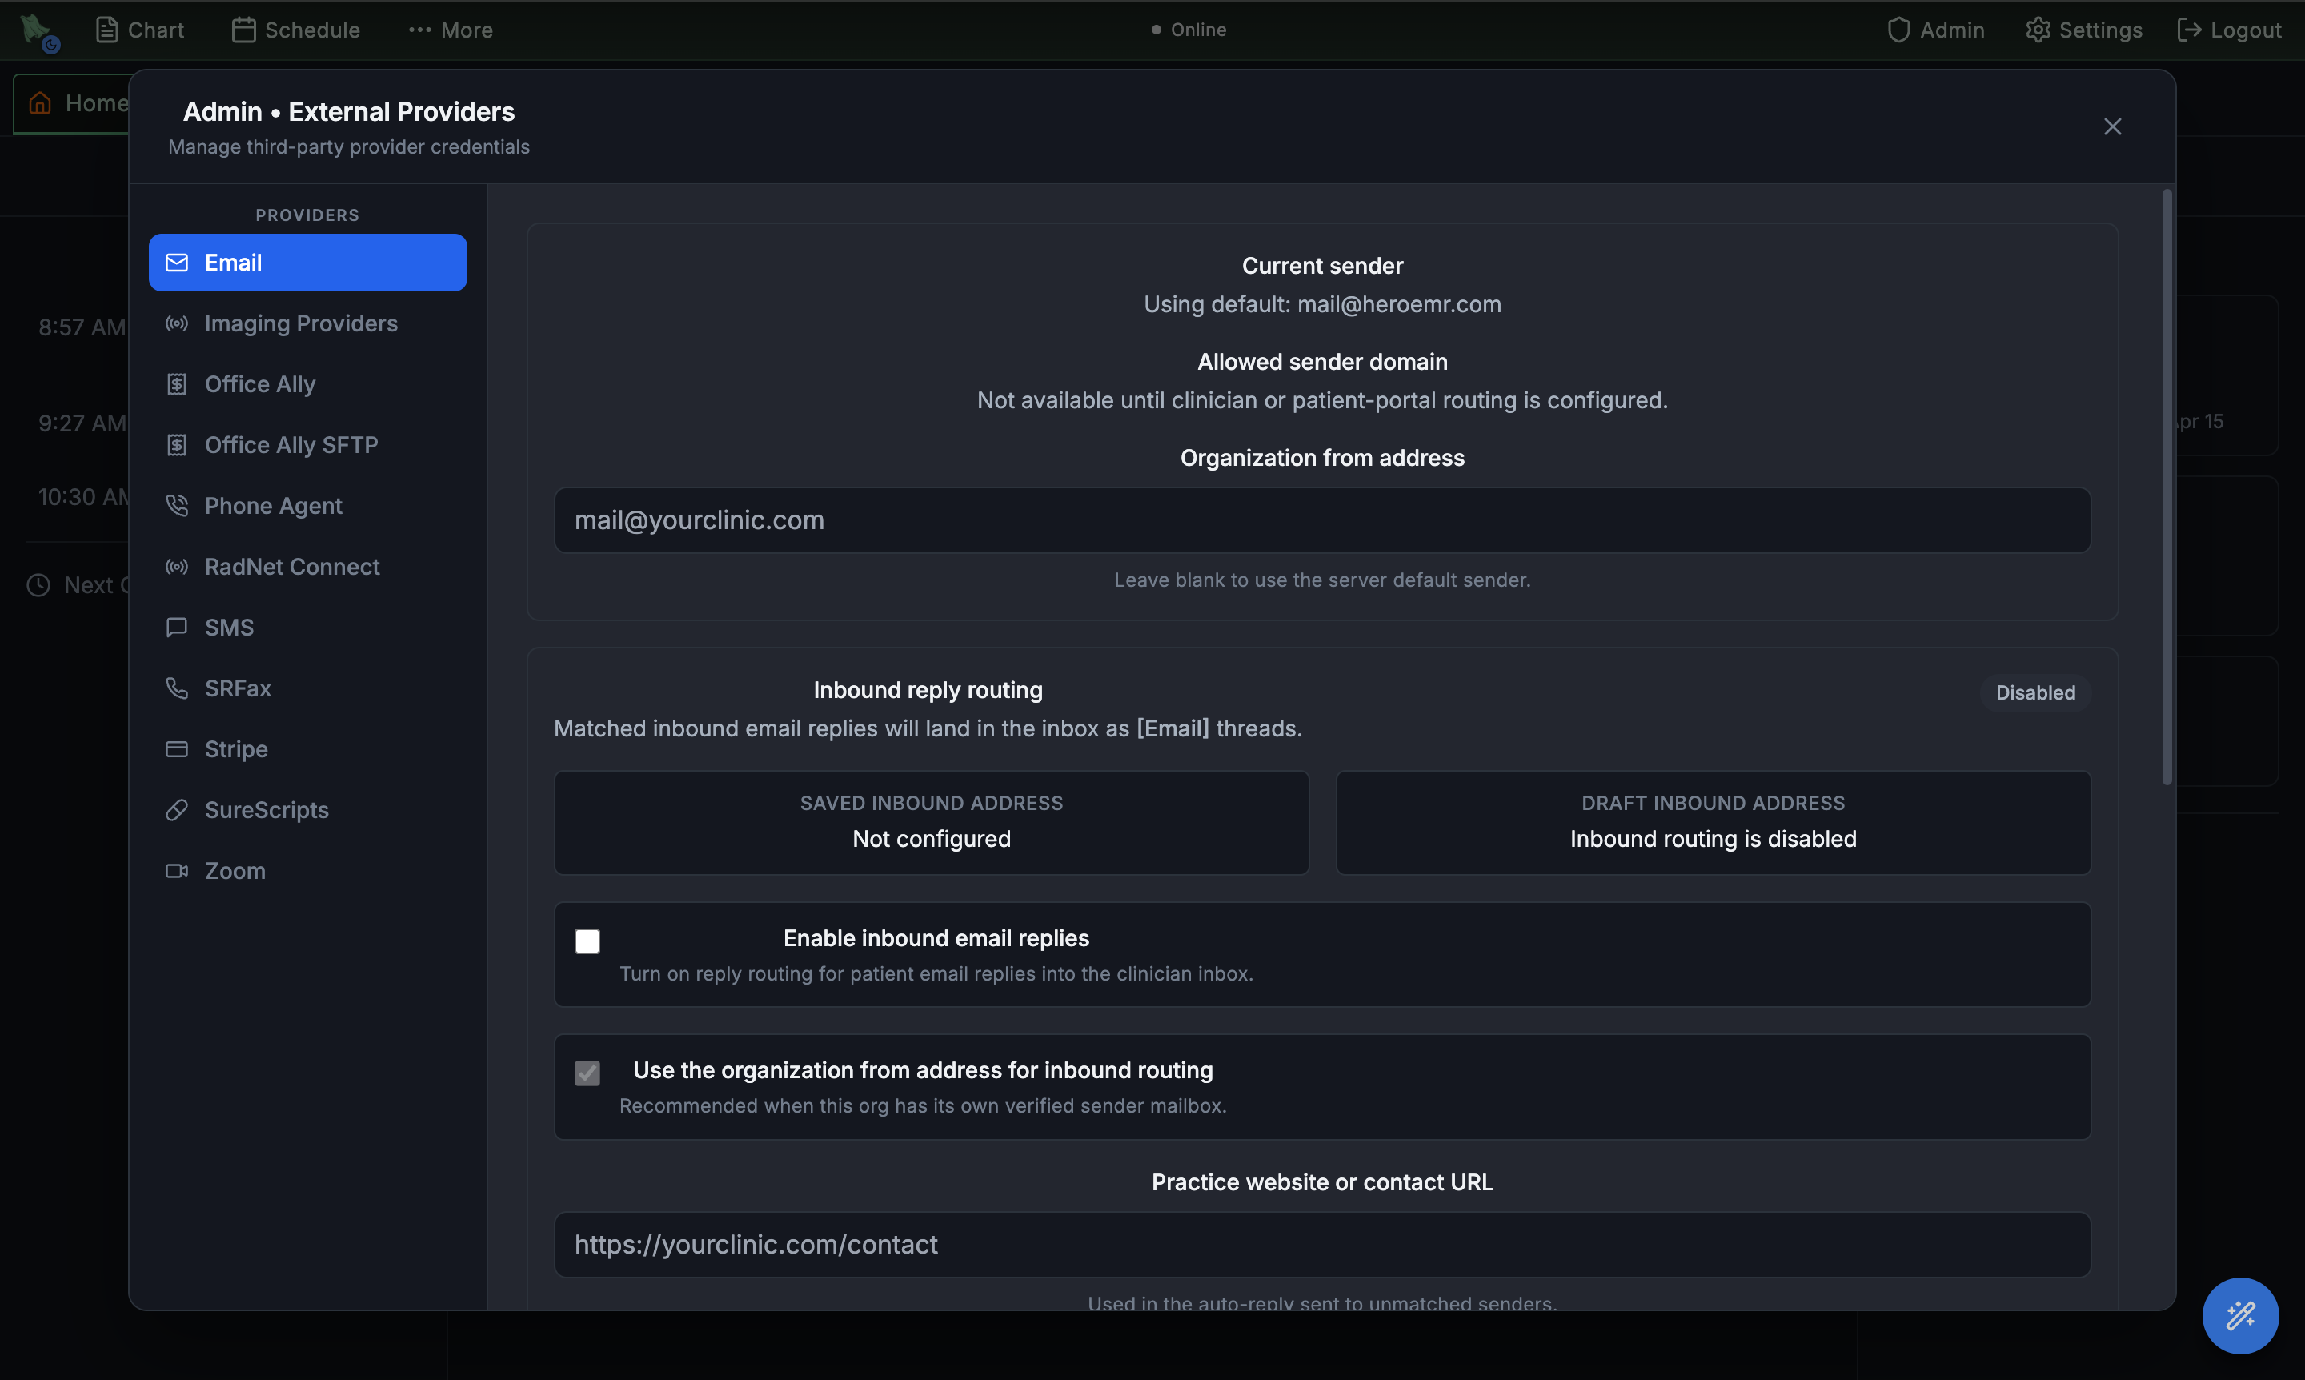Switch to Office Ally SFTP provider

pos(308,445)
